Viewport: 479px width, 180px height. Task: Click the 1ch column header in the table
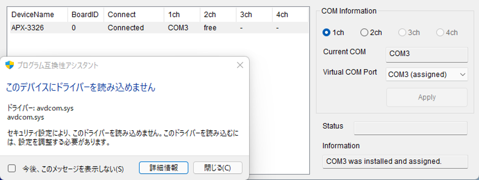pyautogui.click(x=182, y=15)
